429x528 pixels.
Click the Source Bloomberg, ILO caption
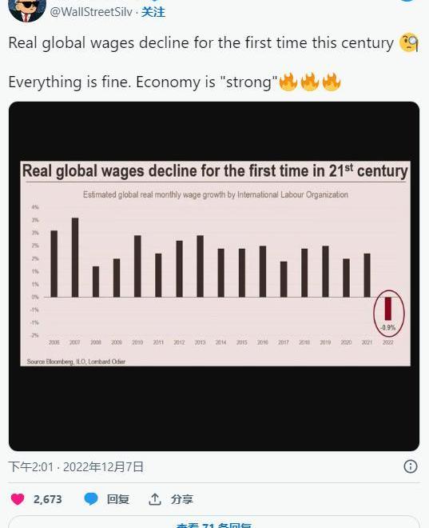pyautogui.click(x=76, y=362)
